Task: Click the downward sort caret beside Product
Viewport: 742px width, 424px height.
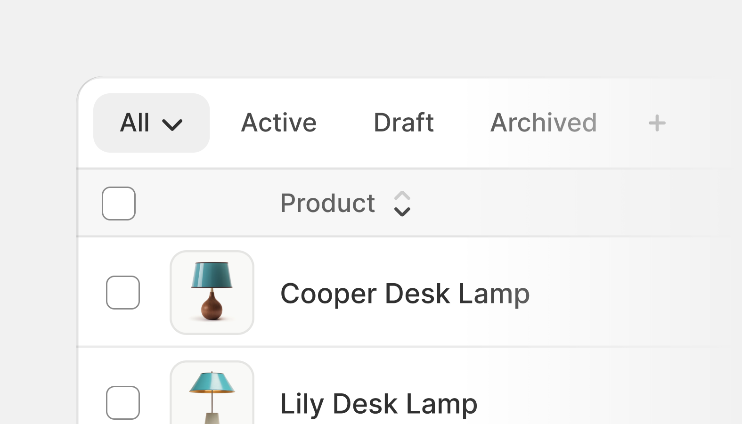Action: pos(402,212)
